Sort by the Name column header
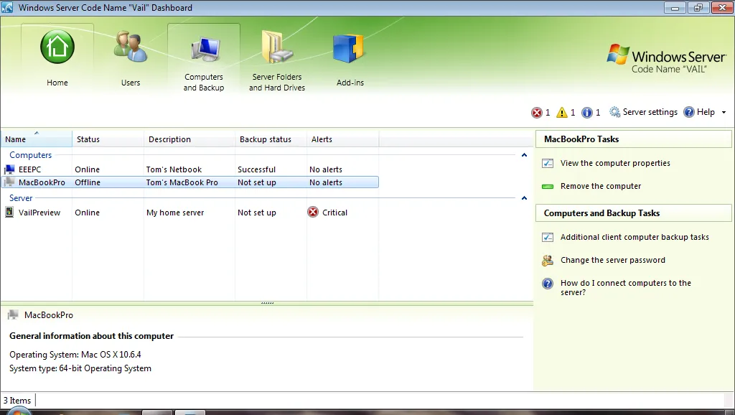The image size is (735, 415). (37, 139)
